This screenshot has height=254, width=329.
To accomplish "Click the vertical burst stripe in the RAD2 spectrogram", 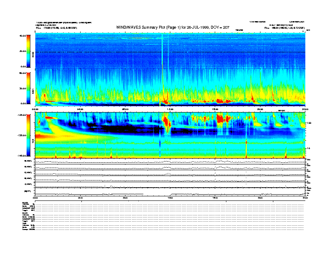I will [x=162, y=51].
